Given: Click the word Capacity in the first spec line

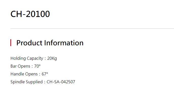Looking at the screenshot, I should pos(35,58).
